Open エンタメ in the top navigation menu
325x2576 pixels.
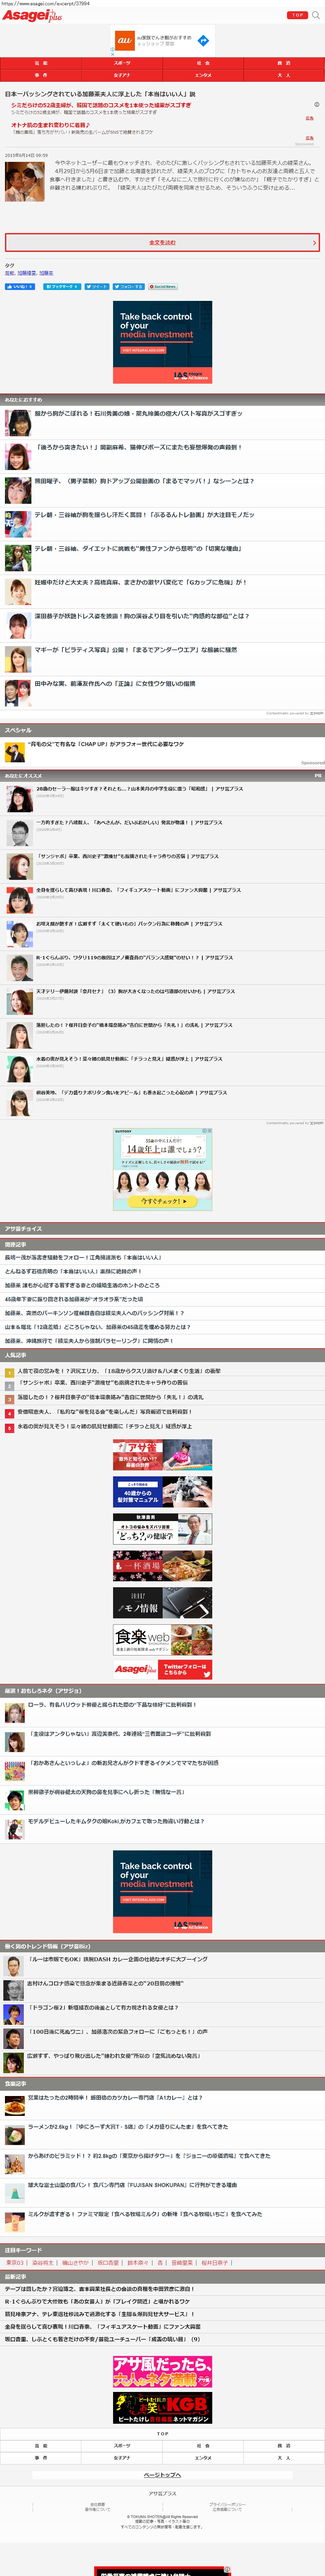203,75
